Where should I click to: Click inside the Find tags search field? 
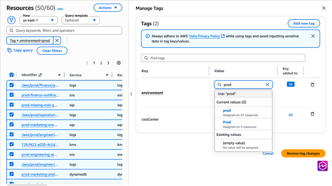click(223, 58)
